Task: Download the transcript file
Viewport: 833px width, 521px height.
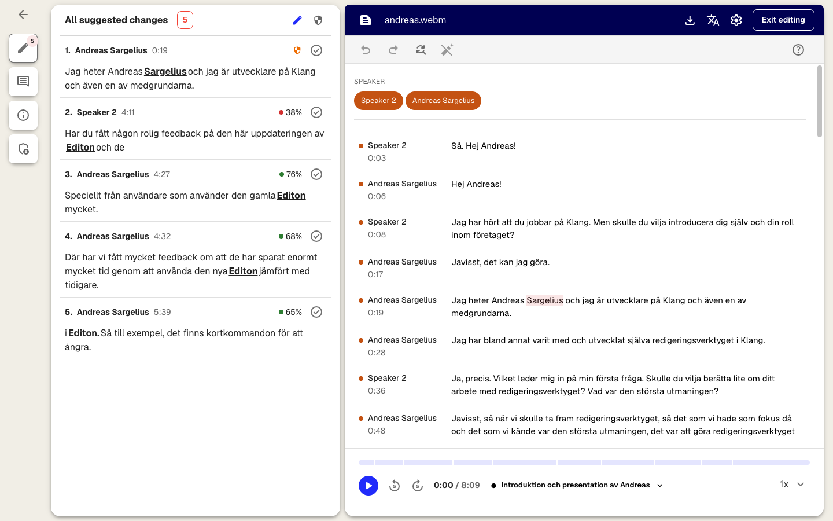Action: click(690, 20)
